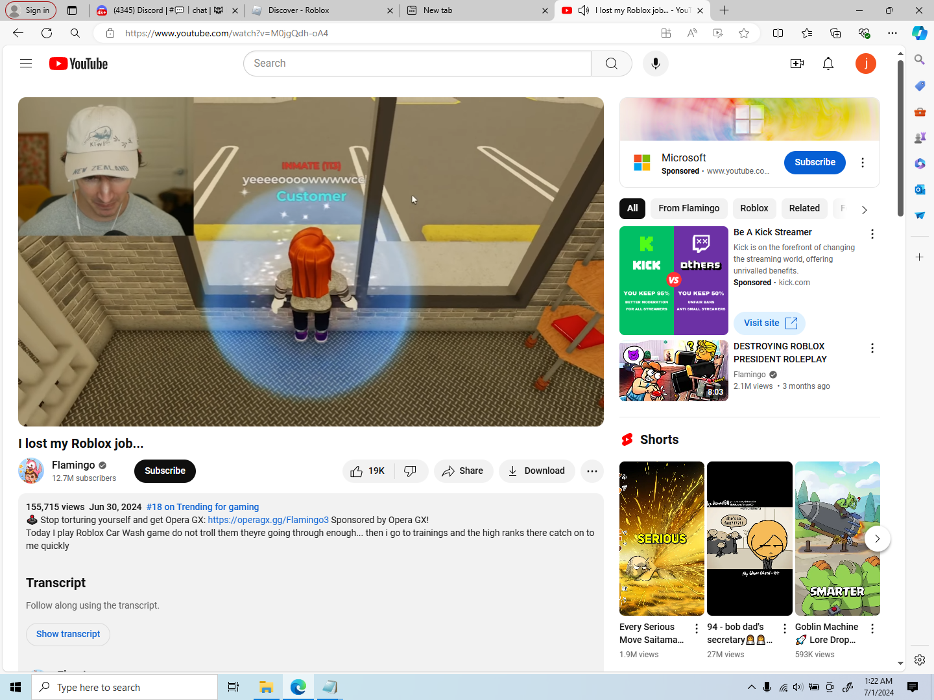
Task: Switch to the New tab browser tab
Action: tap(477, 10)
